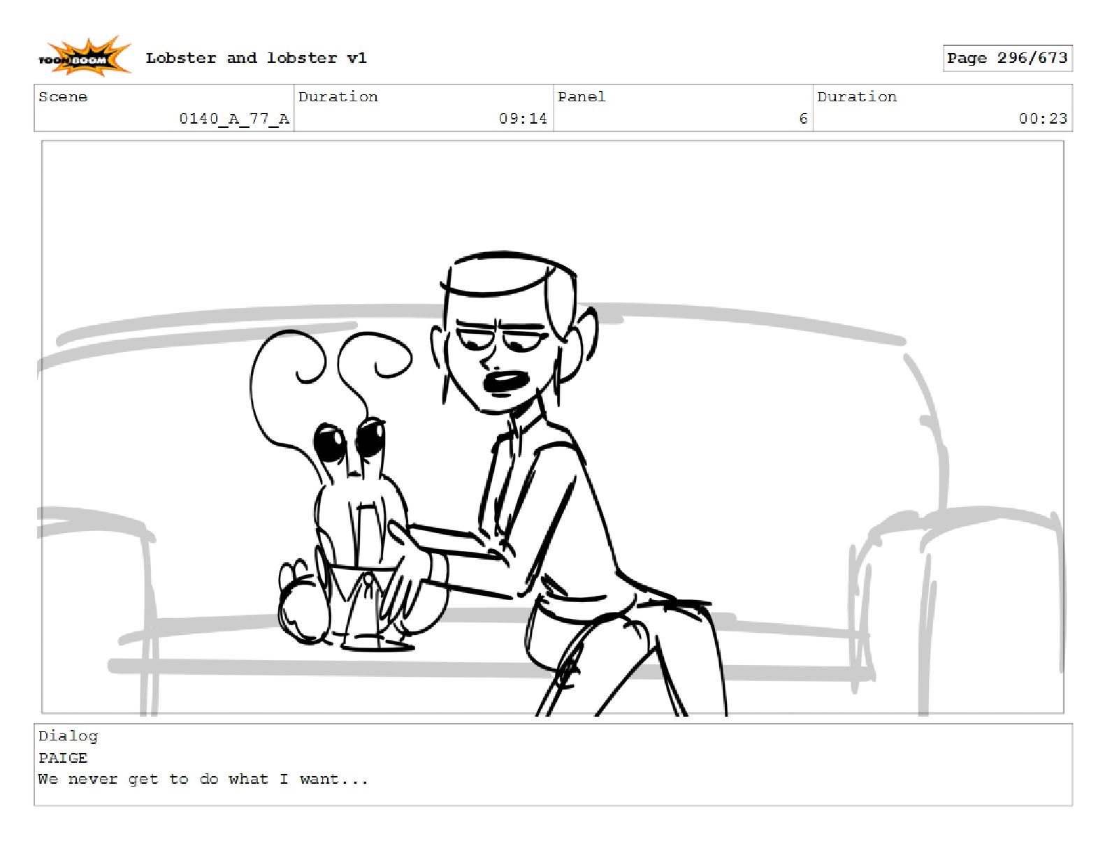Image resolution: width=1105 pixels, height=855 pixels.
Task: Click the 'Dialog' label
Action: click(68, 736)
